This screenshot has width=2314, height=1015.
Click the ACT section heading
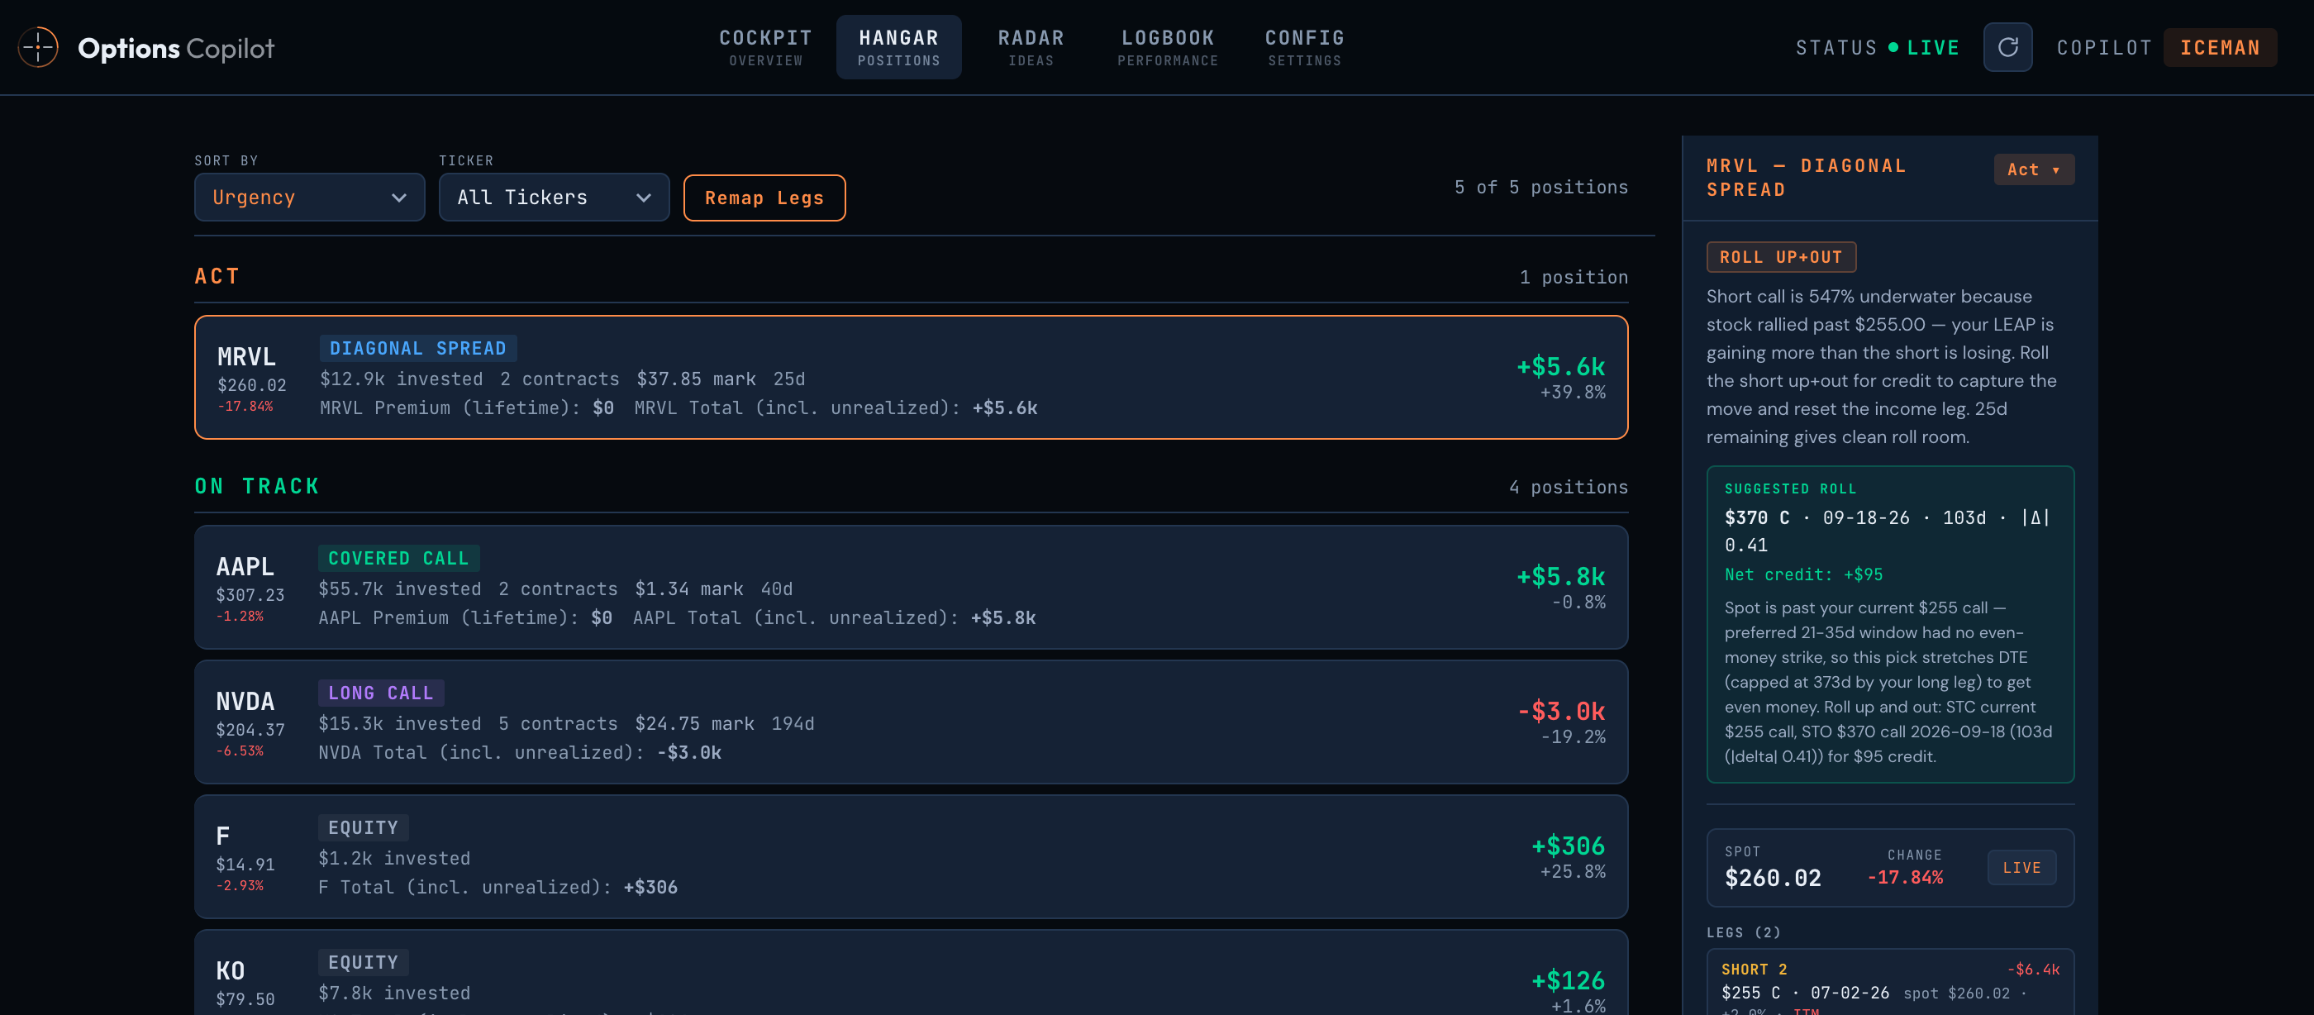tap(217, 277)
